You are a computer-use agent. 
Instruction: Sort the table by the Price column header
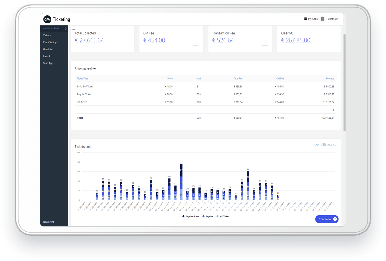click(170, 78)
